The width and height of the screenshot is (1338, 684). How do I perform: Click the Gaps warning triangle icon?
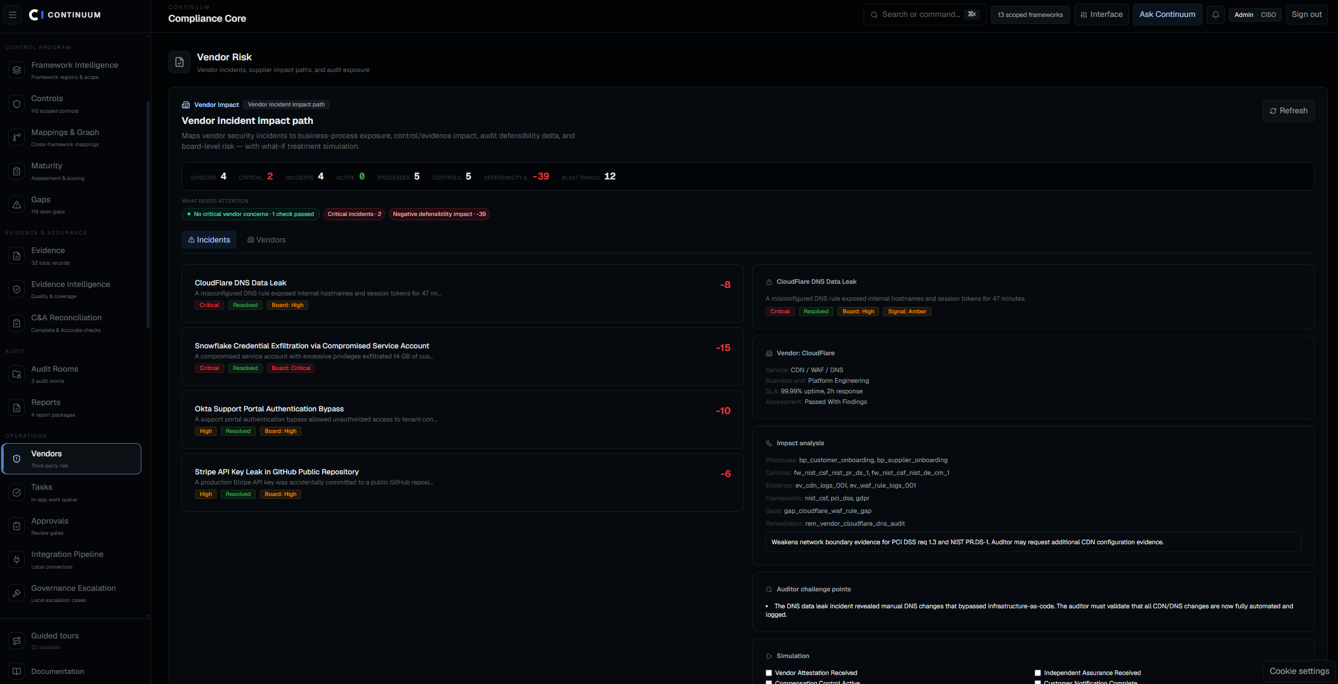[x=17, y=204]
